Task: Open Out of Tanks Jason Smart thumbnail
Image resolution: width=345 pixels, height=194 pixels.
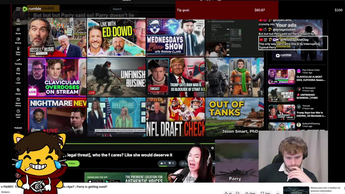Action: [x=234, y=116]
